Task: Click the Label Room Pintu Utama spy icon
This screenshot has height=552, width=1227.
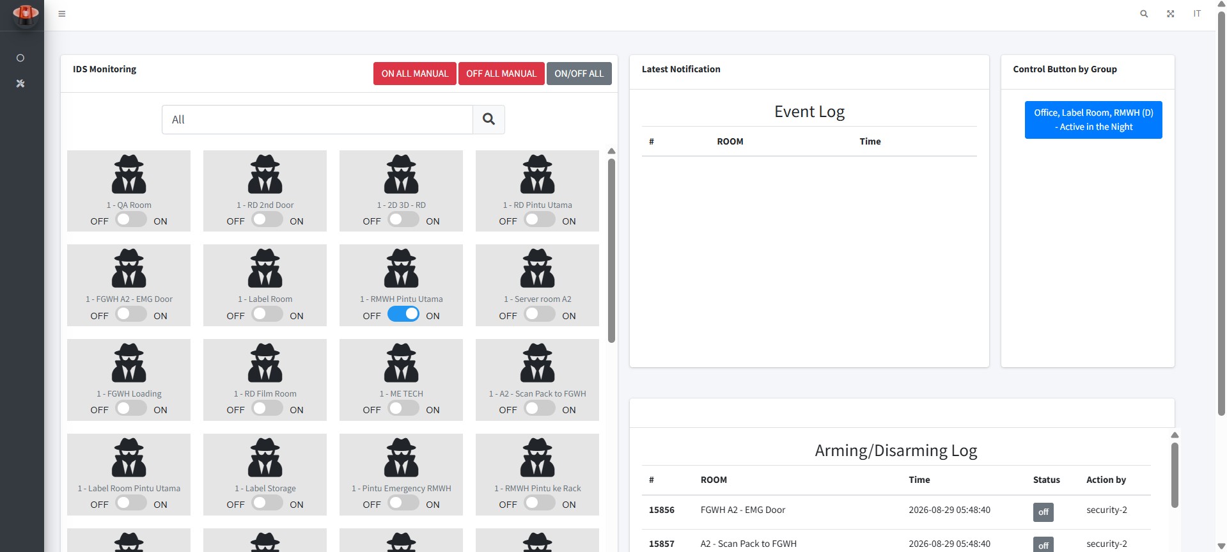Action: point(129,457)
